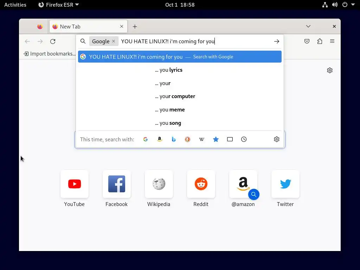Close the New Tab tab
This screenshot has width=360, height=270.
tap(122, 26)
